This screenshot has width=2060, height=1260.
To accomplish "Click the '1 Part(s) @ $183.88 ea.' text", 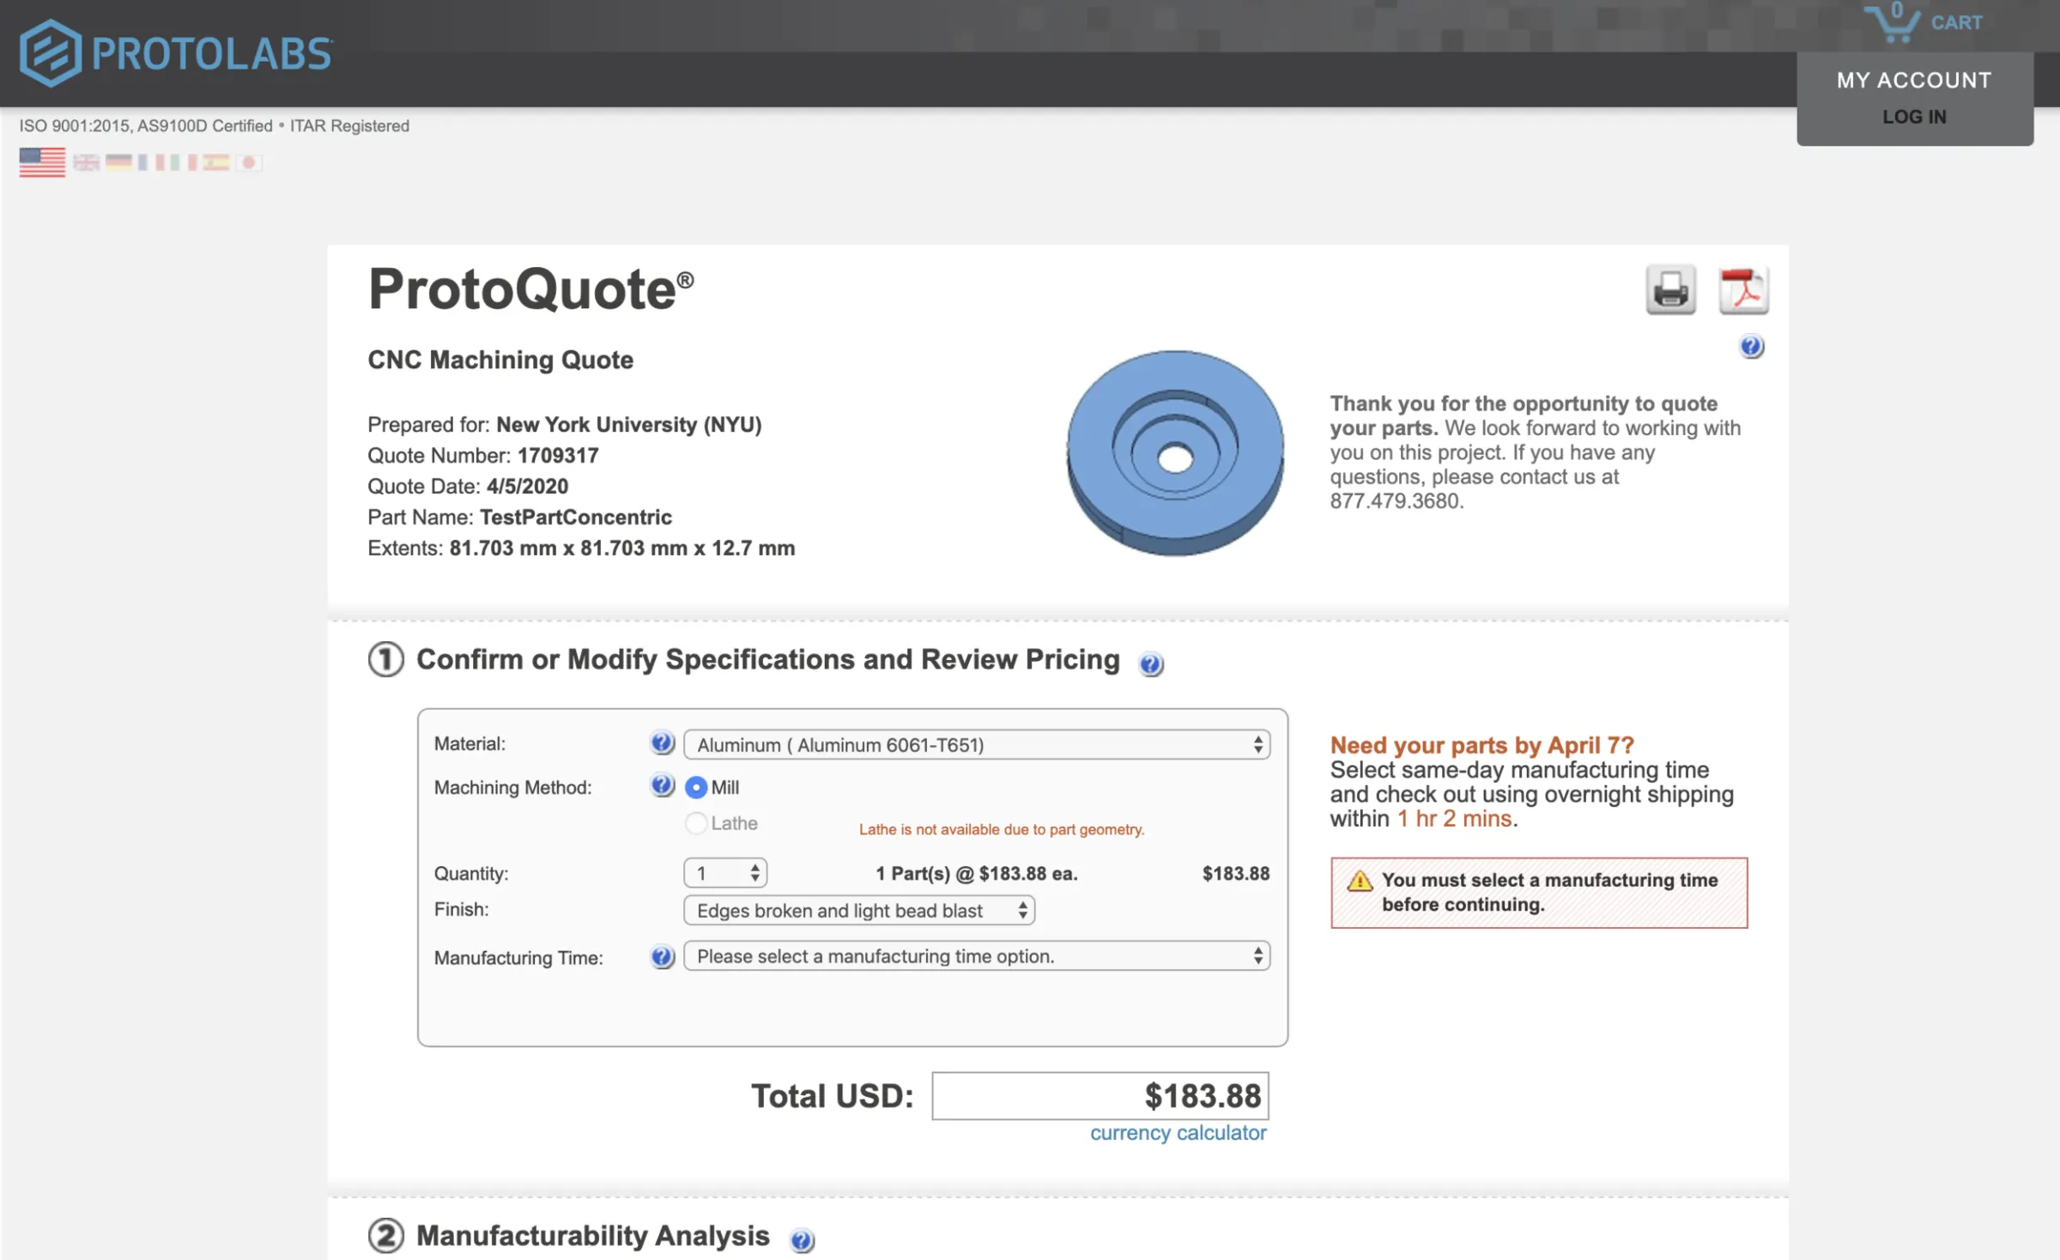I will point(977,874).
